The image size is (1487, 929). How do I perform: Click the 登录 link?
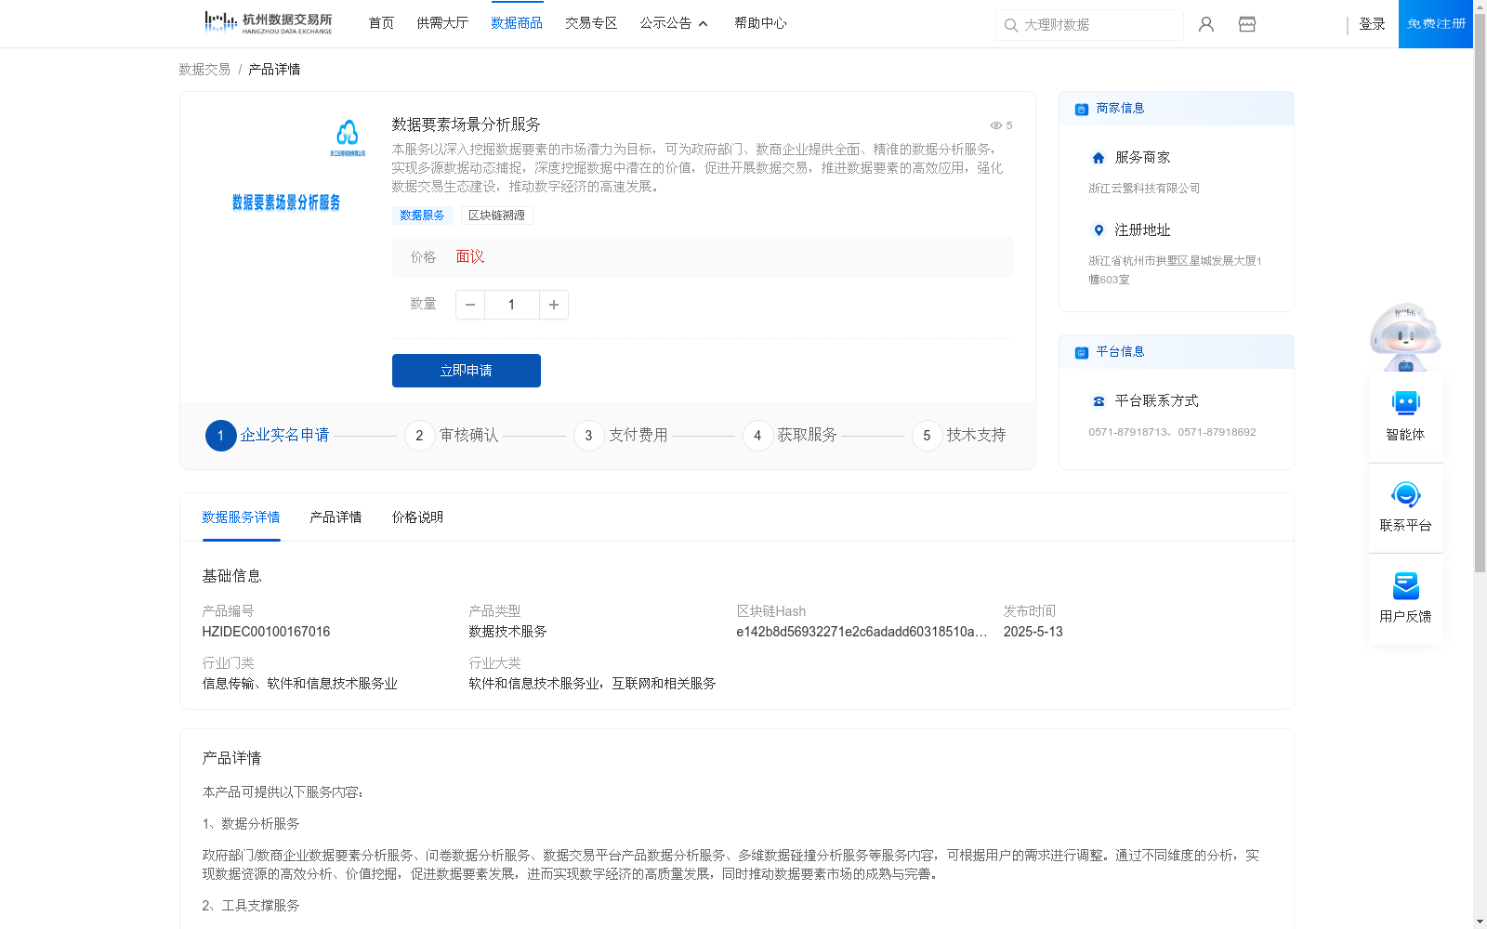click(x=1372, y=24)
